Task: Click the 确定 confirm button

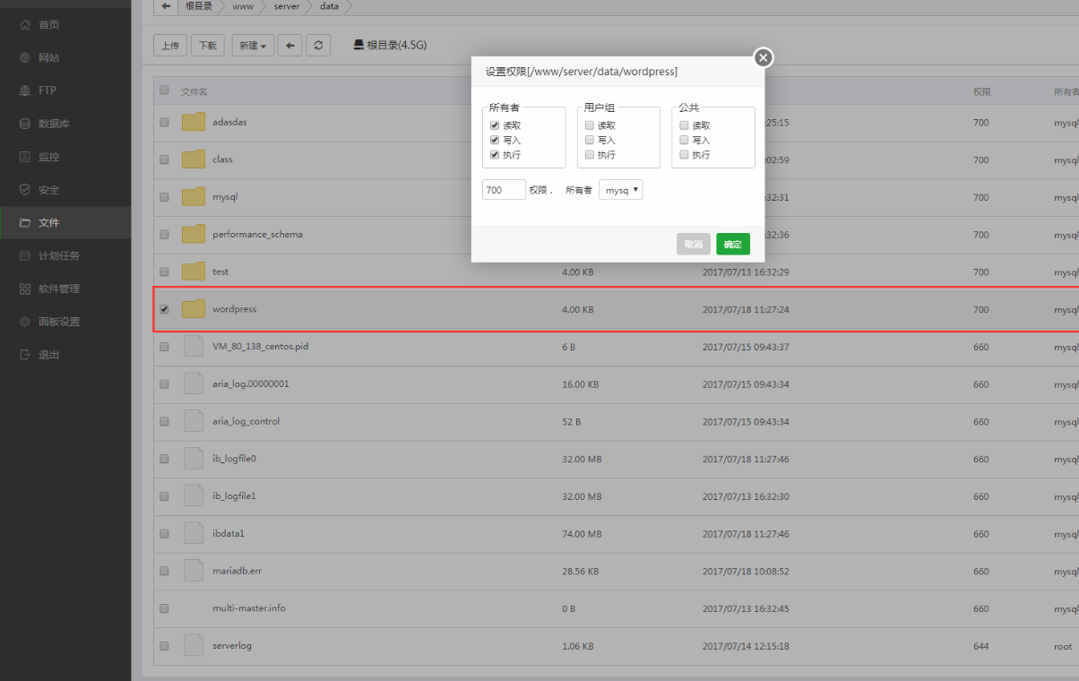Action: pyautogui.click(x=732, y=244)
